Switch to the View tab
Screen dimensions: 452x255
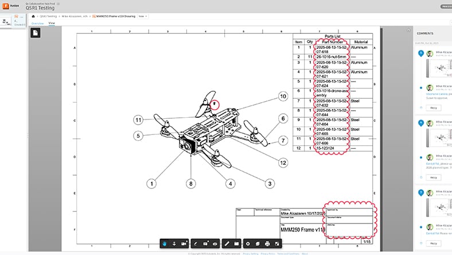tap(51, 23)
